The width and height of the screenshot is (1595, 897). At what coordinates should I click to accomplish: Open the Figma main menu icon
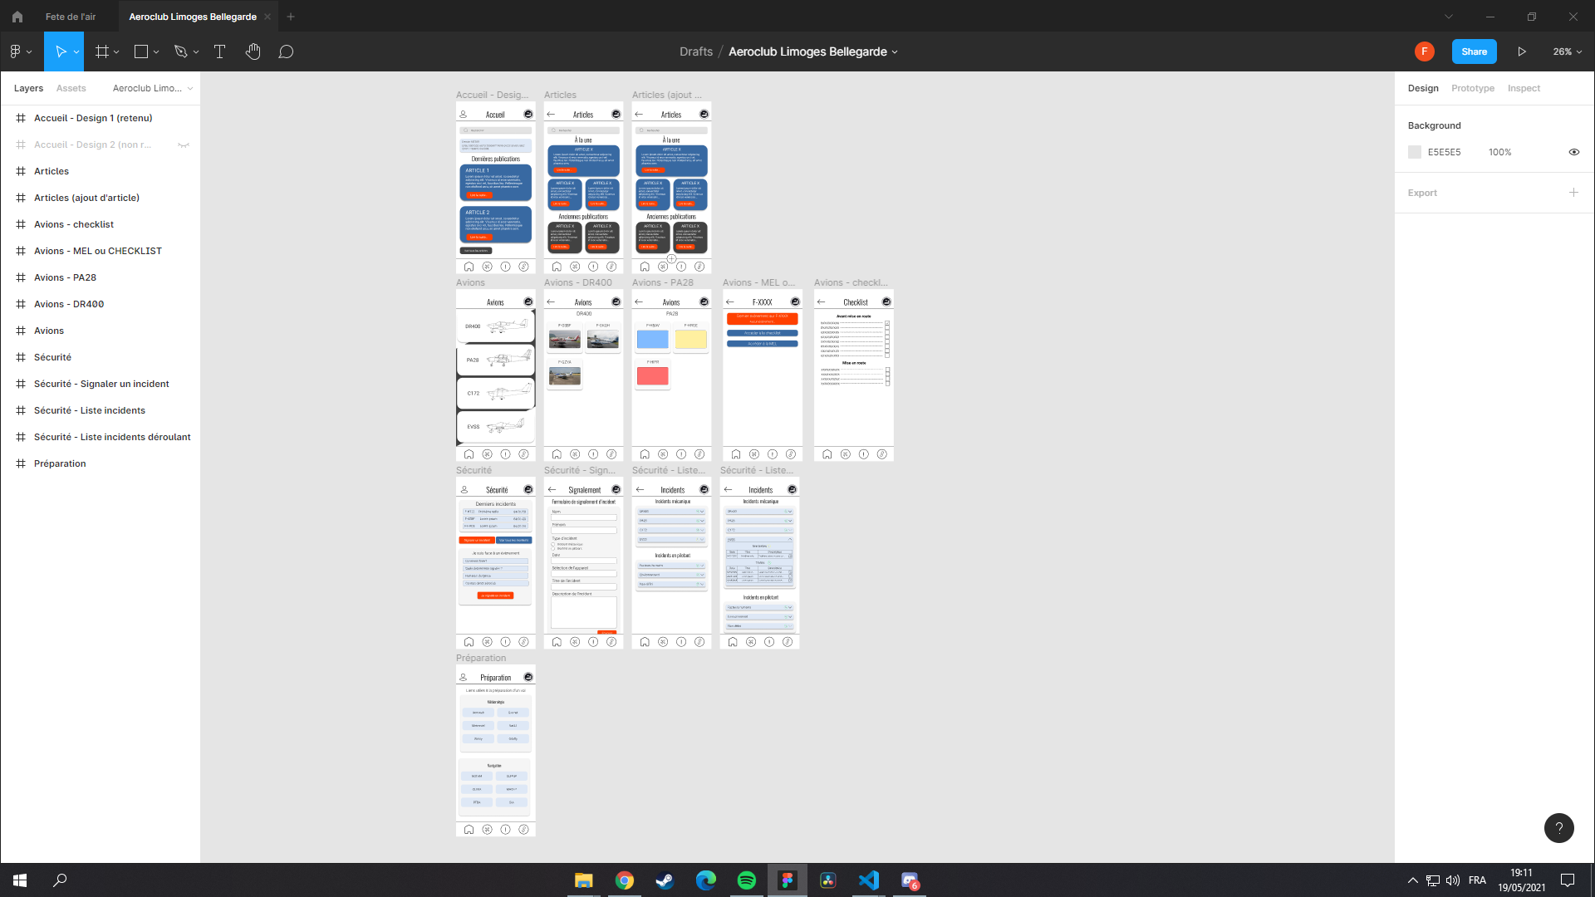click(15, 51)
